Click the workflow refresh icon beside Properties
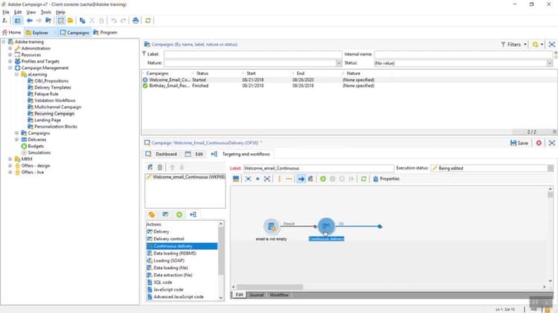Screen dimensions: 558x313 (363, 179)
